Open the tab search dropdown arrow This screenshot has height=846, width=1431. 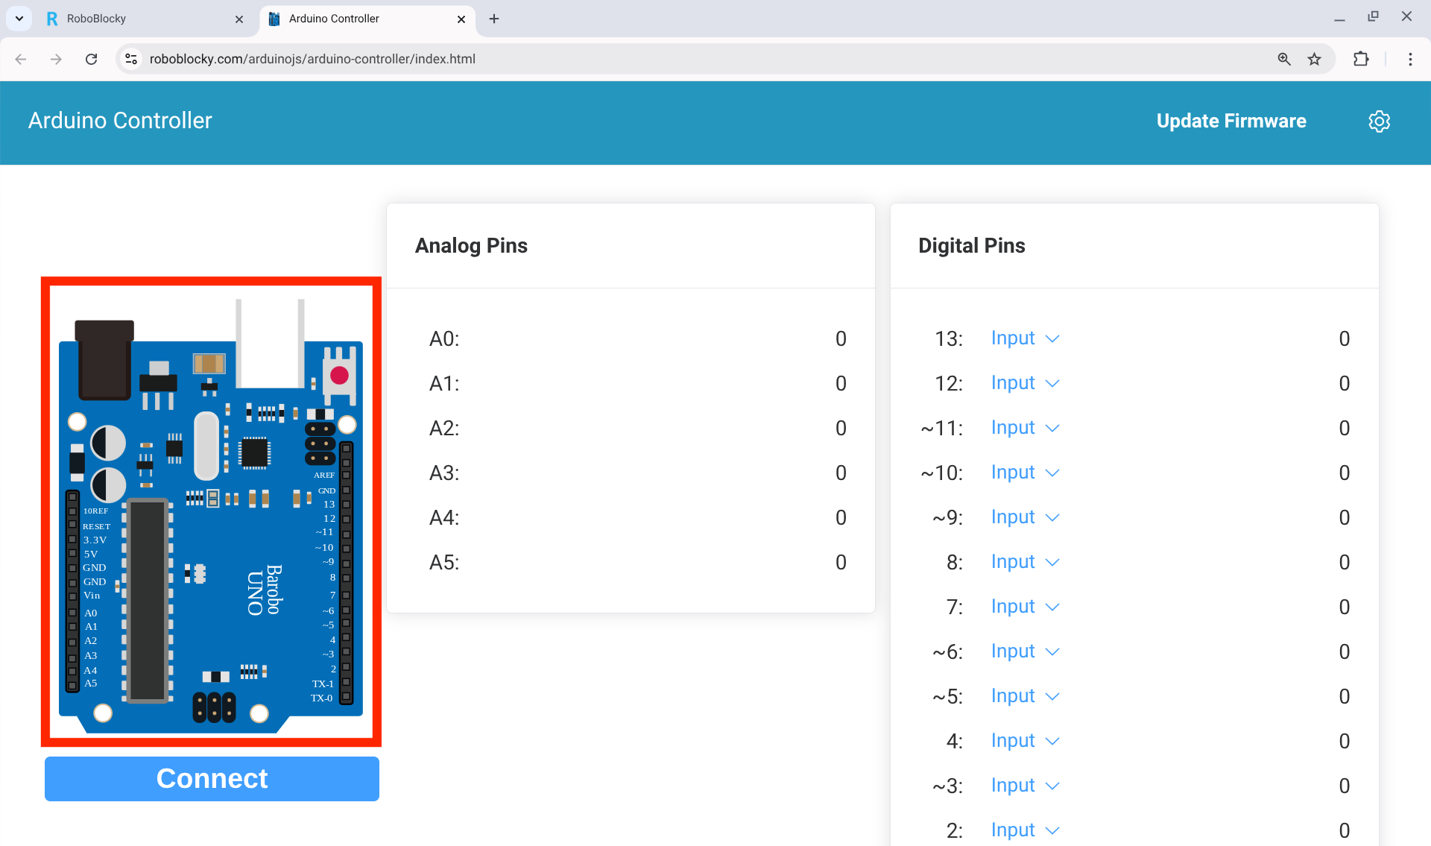pyautogui.click(x=19, y=19)
